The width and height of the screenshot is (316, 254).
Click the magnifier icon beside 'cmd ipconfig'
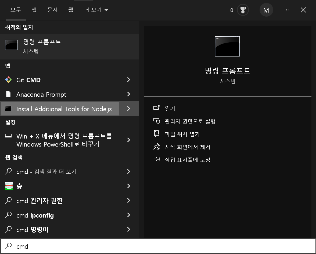[8, 215]
